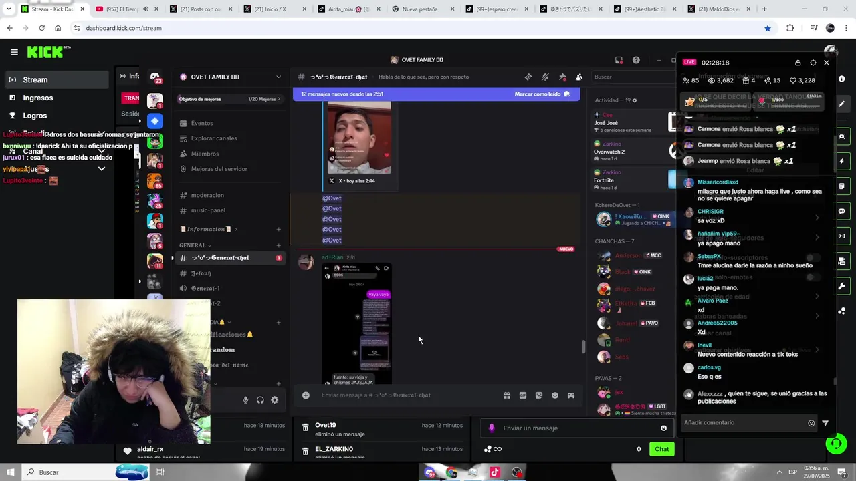
Task: Click the browser bookmark star
Action: pyautogui.click(x=768, y=28)
